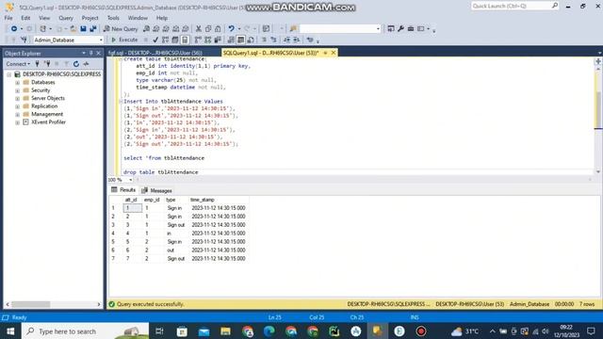Click the Save file icon
The width and height of the screenshot is (603, 339).
pos(83,29)
